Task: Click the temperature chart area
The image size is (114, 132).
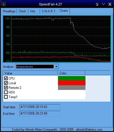Action: point(57,39)
